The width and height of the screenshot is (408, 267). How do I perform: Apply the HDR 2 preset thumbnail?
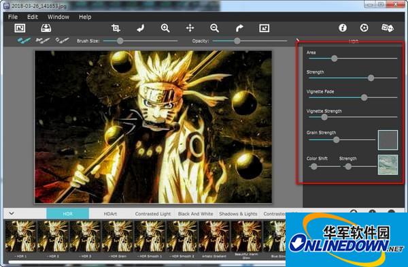53,236
